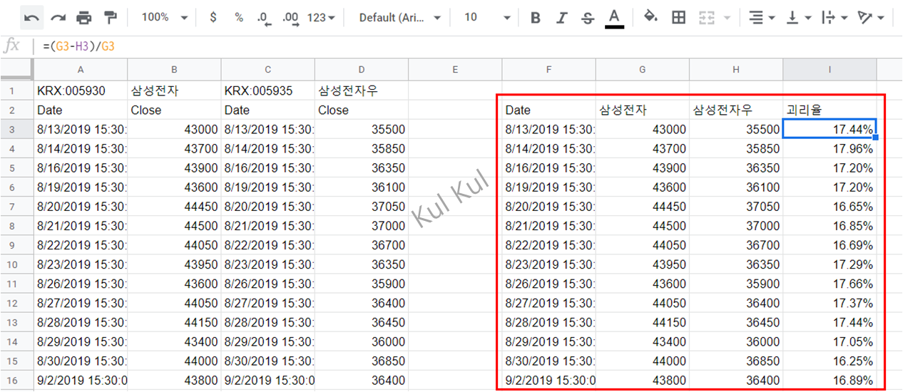
Task: Expand the merge cells dropdown arrow
Action: click(727, 18)
